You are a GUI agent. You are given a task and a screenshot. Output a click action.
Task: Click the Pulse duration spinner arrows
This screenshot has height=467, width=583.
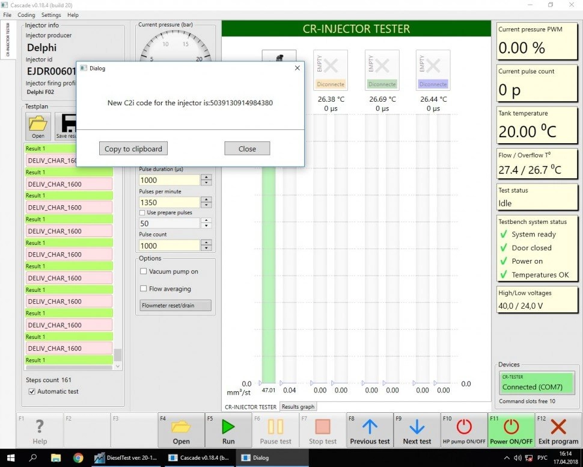[x=206, y=180]
